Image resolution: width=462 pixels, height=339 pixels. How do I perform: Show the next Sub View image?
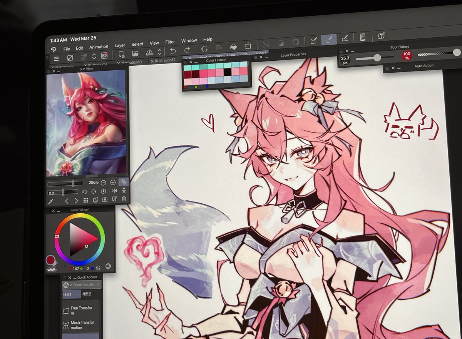(x=76, y=200)
